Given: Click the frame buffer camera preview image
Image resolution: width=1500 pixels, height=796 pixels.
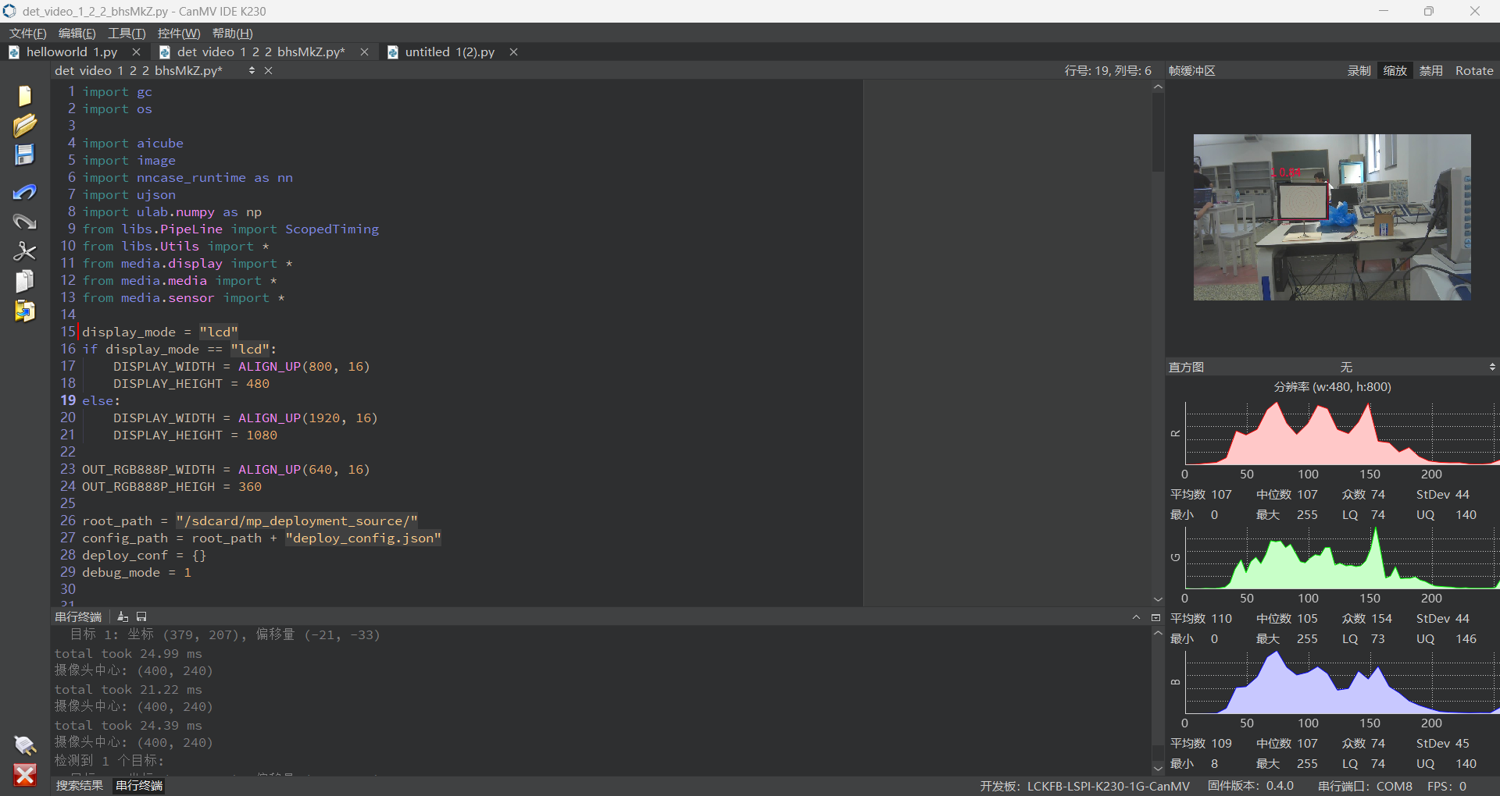Looking at the screenshot, I should [x=1332, y=217].
